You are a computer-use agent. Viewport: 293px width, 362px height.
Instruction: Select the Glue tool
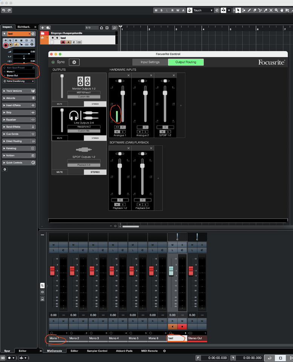point(265,10)
